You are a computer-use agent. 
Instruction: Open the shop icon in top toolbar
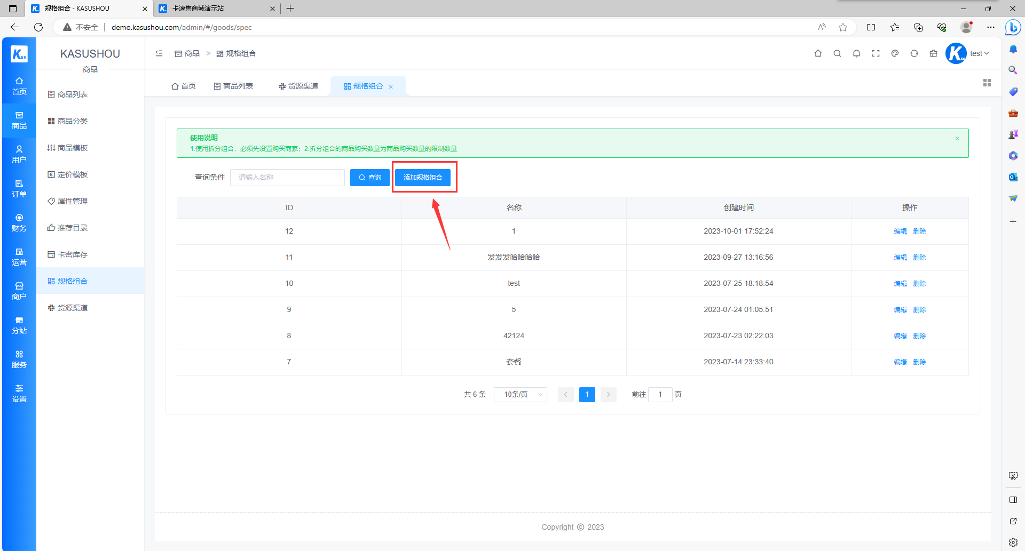click(933, 53)
